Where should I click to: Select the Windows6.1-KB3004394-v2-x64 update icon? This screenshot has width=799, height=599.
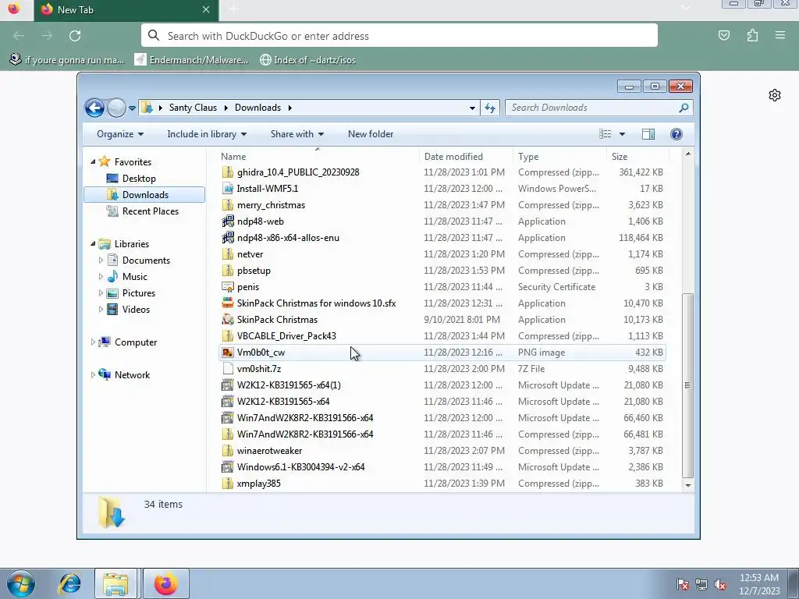228,467
